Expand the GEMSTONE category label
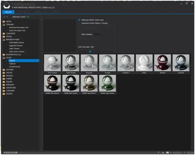The height and width of the screenshot is (155, 195). click(x=11, y=88)
